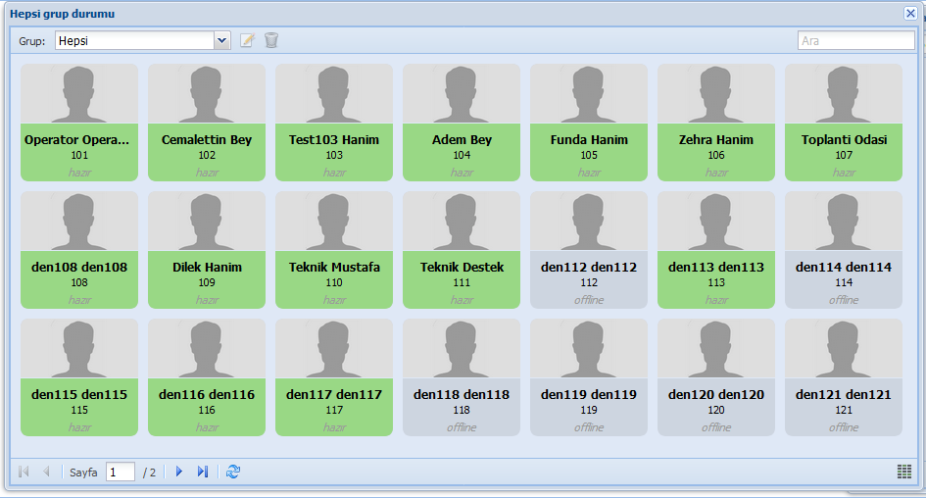Click the previous page arrow

pos(46,472)
